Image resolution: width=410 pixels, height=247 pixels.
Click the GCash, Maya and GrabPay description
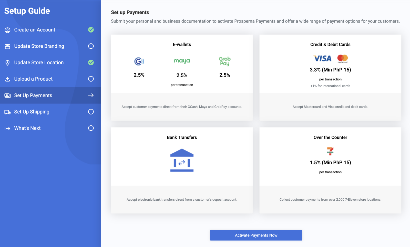[x=182, y=107]
